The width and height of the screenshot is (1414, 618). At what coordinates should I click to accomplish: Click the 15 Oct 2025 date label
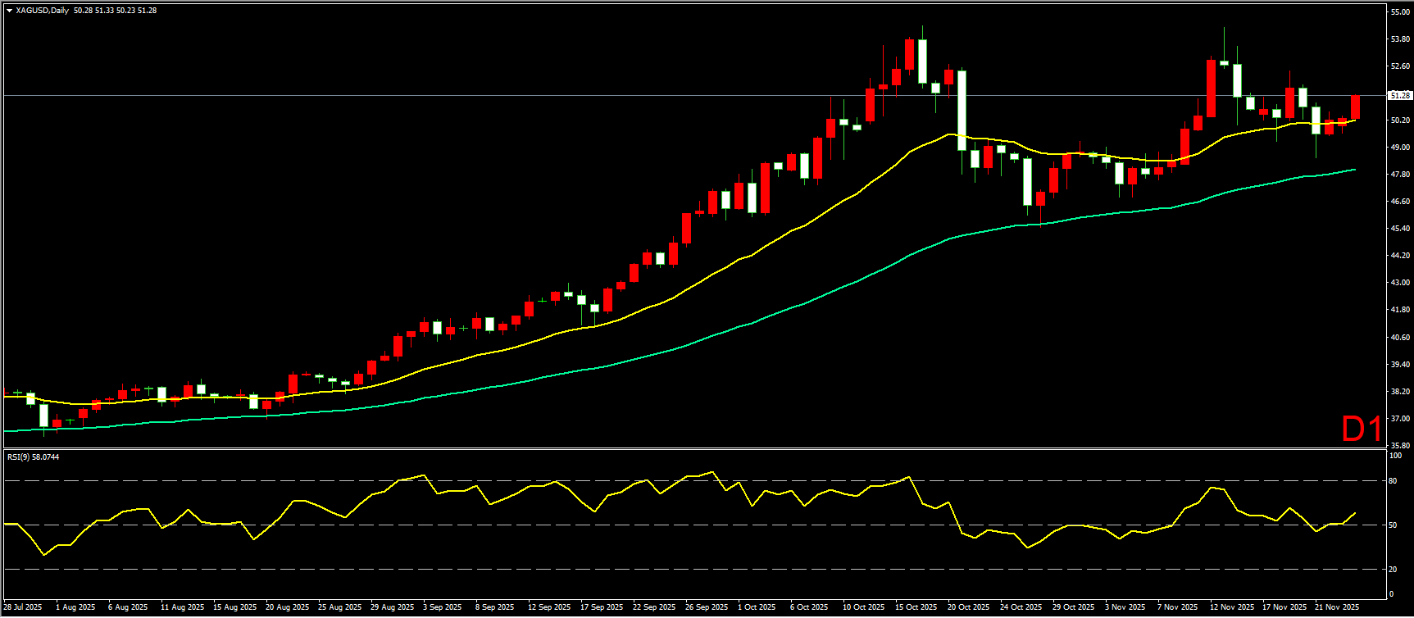916,607
